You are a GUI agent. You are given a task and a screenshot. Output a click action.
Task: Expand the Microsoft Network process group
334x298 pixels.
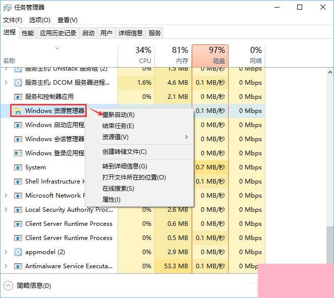point(6,196)
